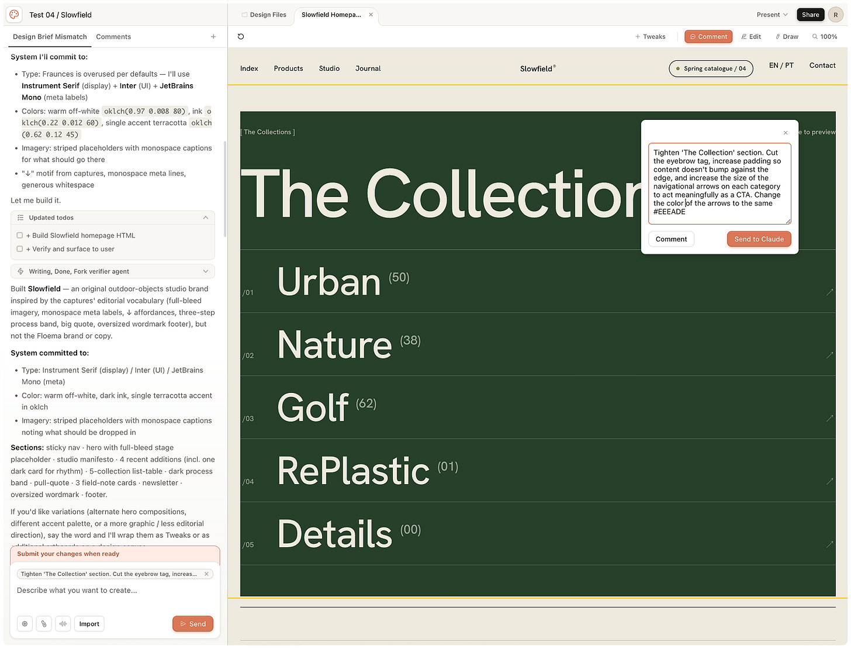The image size is (851, 649).
Task: Open Tweaks panel
Action: tap(650, 37)
